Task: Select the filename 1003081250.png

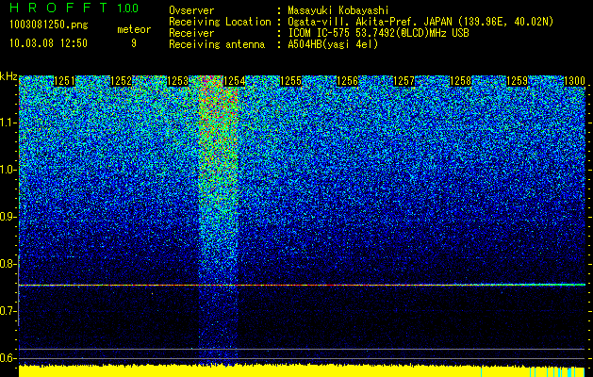Action: point(49,25)
